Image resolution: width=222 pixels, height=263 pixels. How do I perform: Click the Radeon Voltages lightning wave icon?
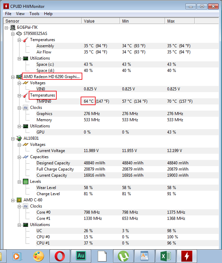coord(25,83)
